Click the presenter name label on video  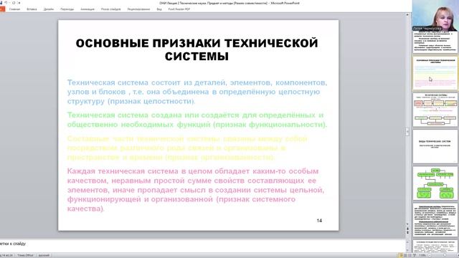click(x=427, y=29)
